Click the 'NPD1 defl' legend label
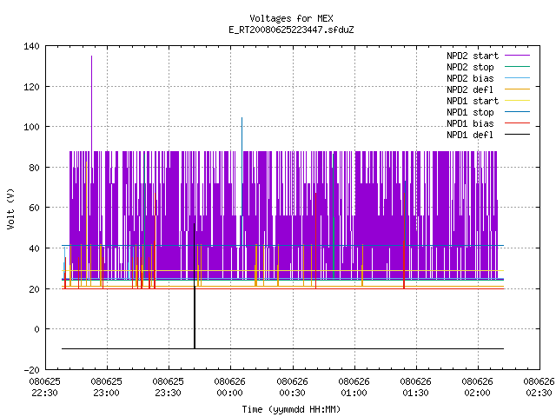556x417 pixels. 470,136
